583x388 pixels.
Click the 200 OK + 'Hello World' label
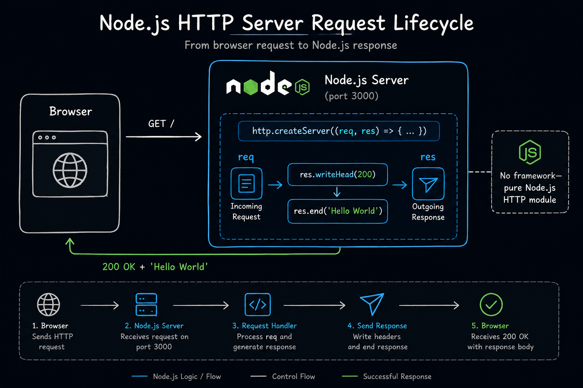[155, 267]
